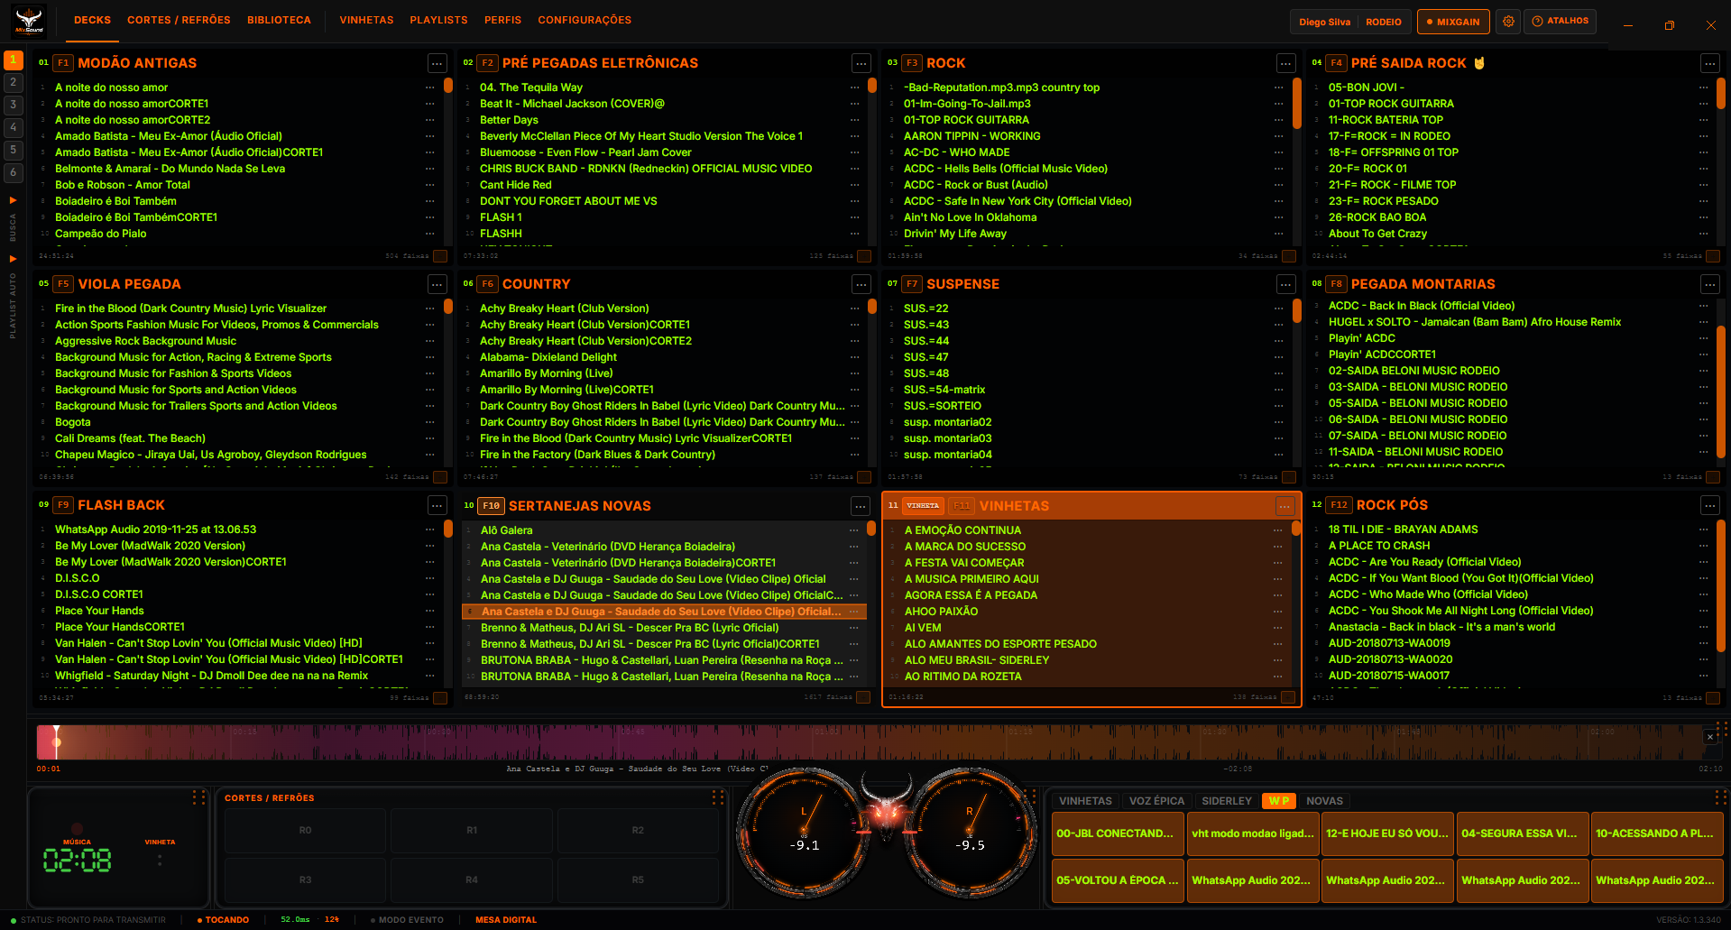The image size is (1731, 930).
Task: Open the more options button of PRÉ PEGADAS ELETRÔNICAS deck
Action: click(861, 63)
